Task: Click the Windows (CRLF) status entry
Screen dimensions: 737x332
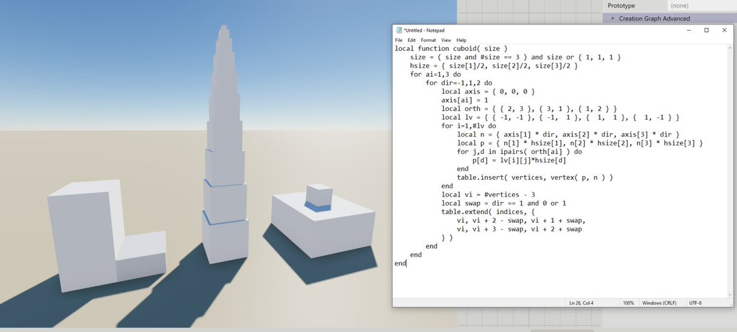Action: pos(660,303)
